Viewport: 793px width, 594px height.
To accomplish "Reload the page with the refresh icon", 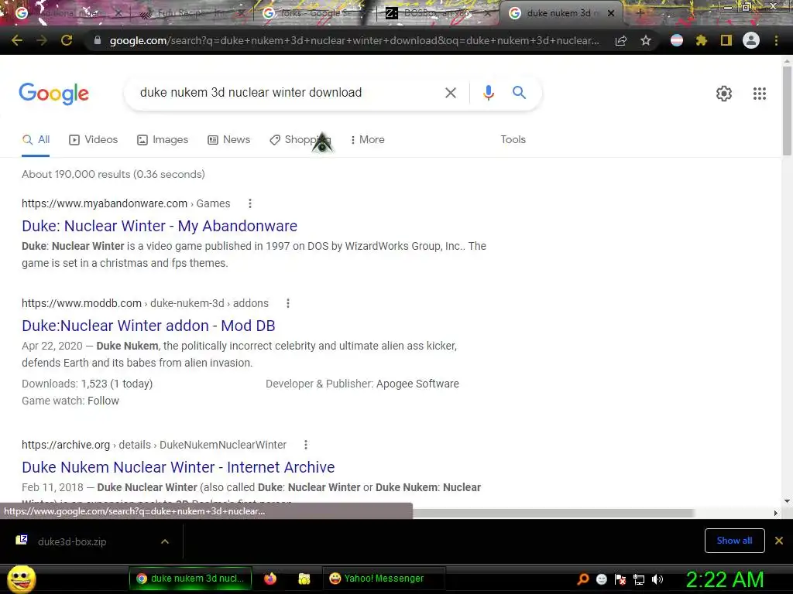I will point(67,40).
